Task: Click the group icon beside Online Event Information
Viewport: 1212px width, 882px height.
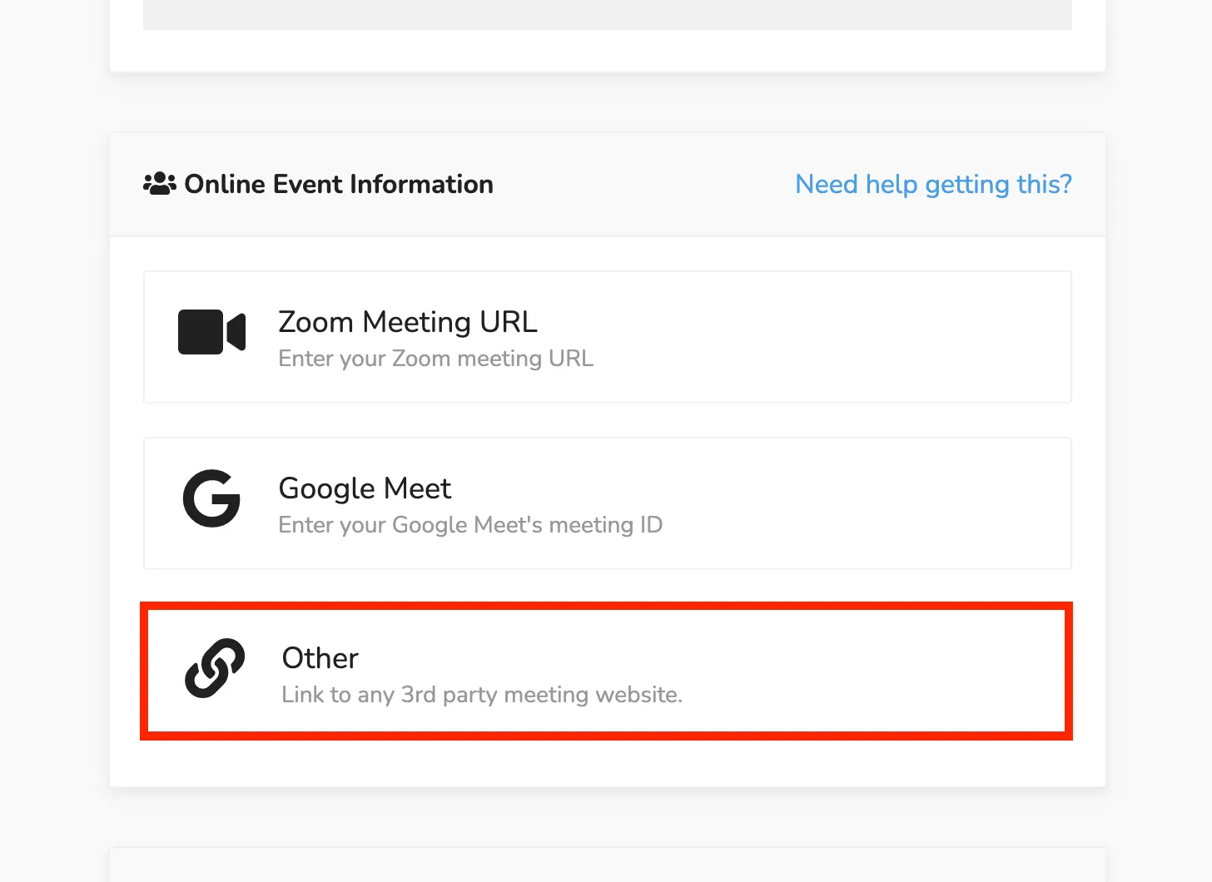Action: [x=160, y=184]
